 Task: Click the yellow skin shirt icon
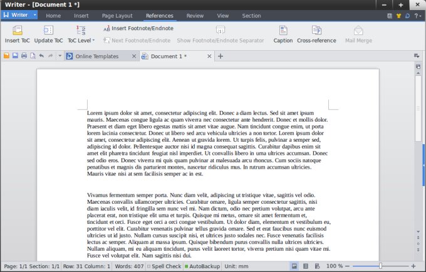point(398,16)
